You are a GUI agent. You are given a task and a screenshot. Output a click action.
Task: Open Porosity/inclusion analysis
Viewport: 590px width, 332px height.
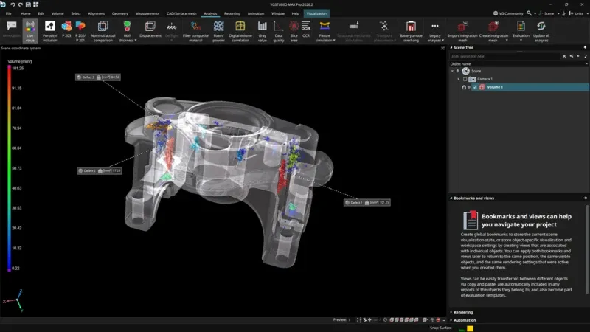tap(49, 30)
